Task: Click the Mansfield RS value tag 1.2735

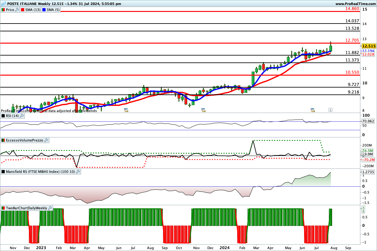Action: pyautogui.click(x=368, y=172)
